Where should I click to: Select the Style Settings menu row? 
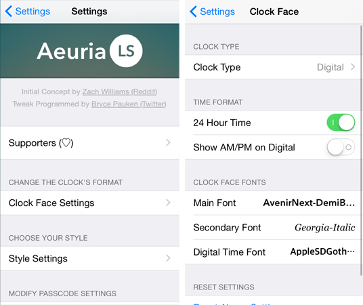tap(90, 258)
